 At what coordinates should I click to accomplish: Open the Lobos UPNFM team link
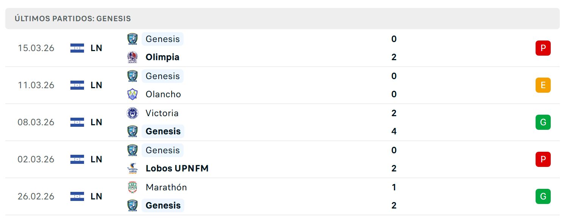click(x=177, y=168)
